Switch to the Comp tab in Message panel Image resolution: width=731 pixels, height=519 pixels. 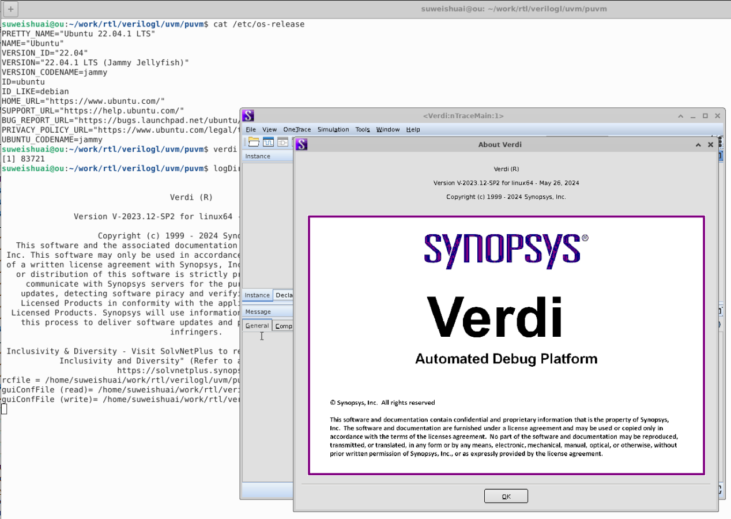(283, 326)
